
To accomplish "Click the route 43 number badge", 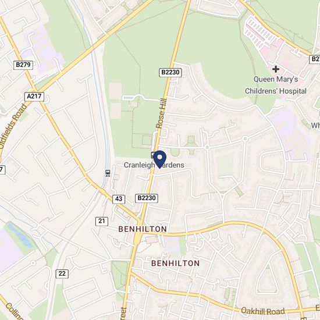I will point(119,199).
